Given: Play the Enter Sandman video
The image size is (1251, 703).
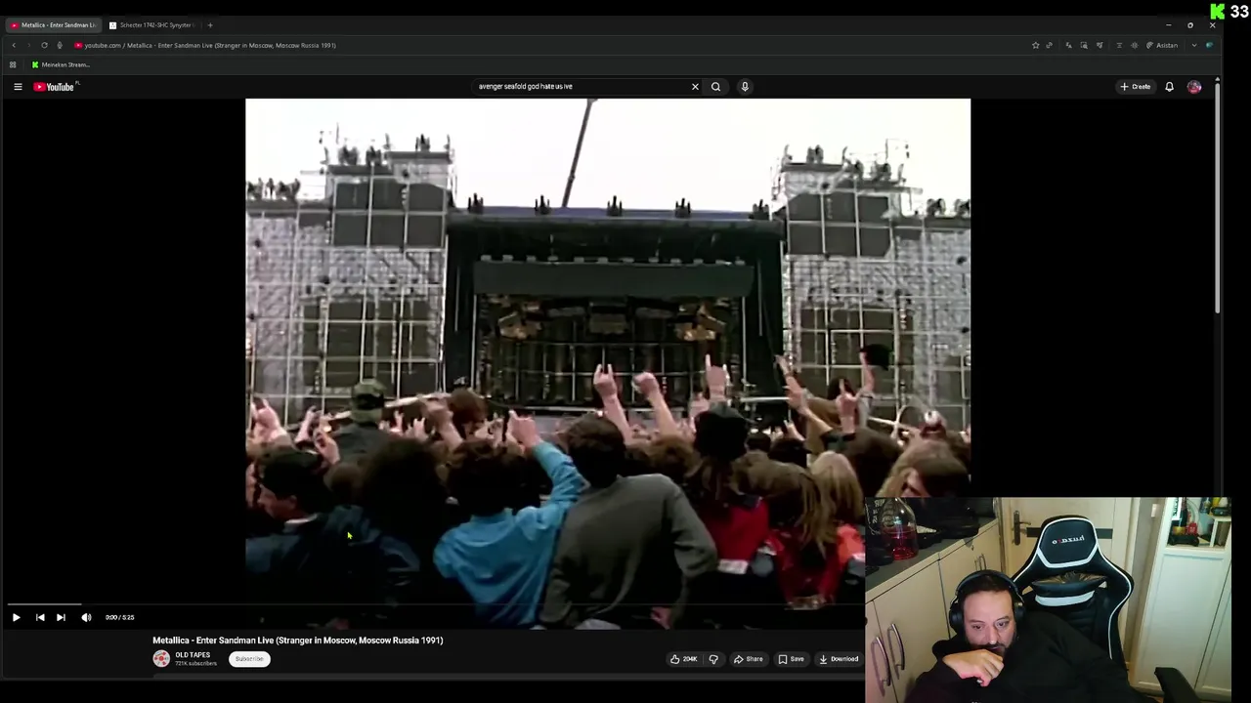Looking at the screenshot, I should coord(16,617).
